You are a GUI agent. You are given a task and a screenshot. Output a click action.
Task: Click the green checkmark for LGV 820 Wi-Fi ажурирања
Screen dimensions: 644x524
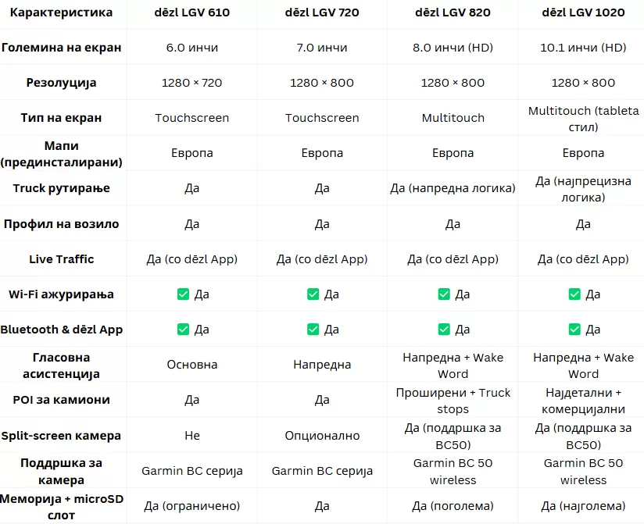point(444,294)
